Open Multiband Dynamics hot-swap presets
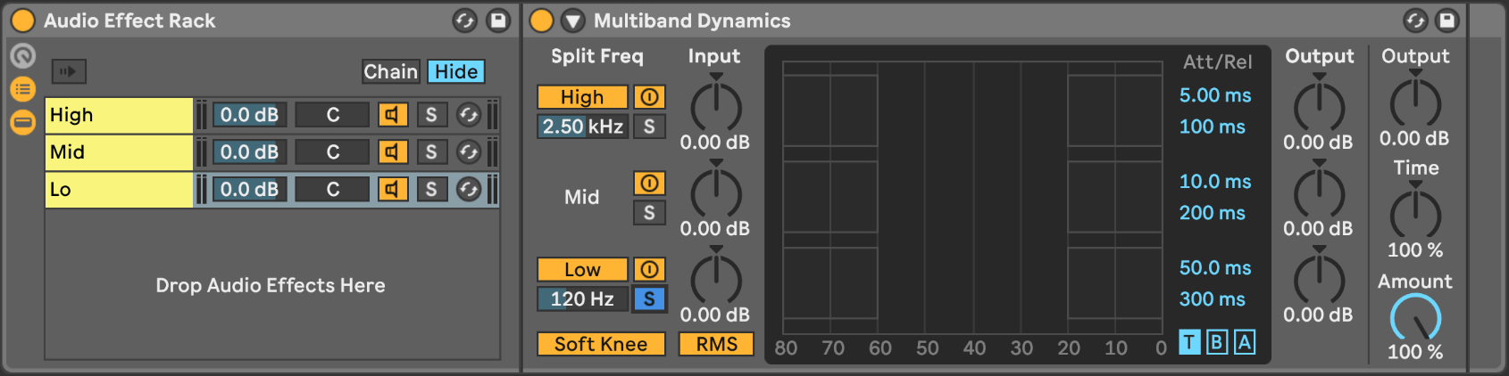The height and width of the screenshot is (376, 1509). [x=1415, y=20]
